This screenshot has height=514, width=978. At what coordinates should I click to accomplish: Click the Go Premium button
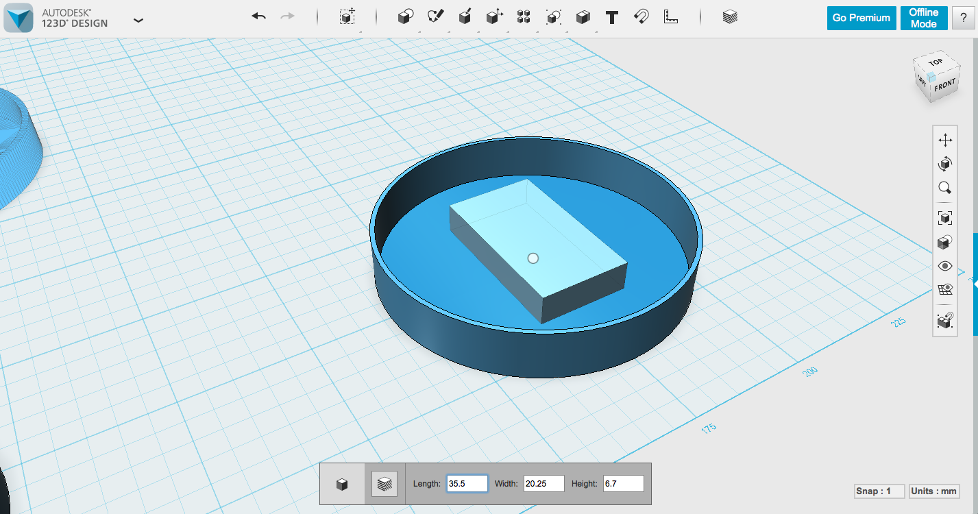click(x=861, y=18)
